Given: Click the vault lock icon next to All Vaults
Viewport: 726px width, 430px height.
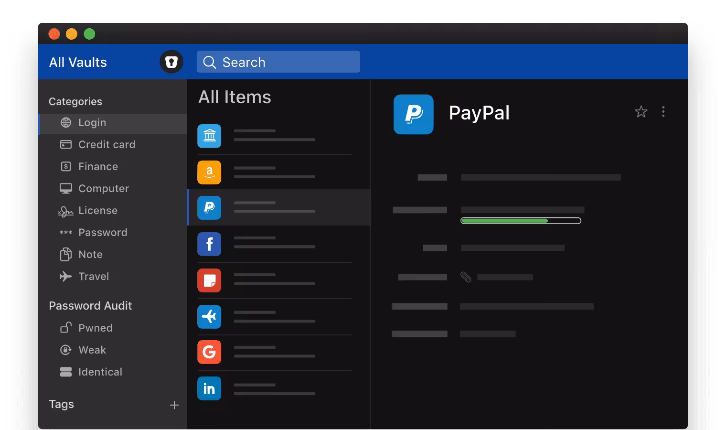Looking at the screenshot, I should pyautogui.click(x=171, y=62).
